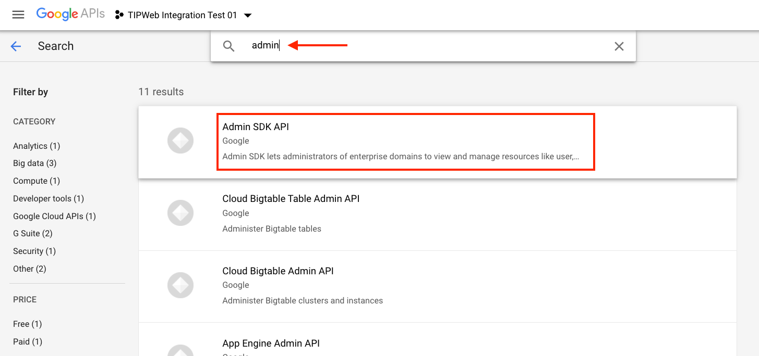Click the back arrow beside Search
Image resolution: width=759 pixels, height=356 pixels.
16,46
